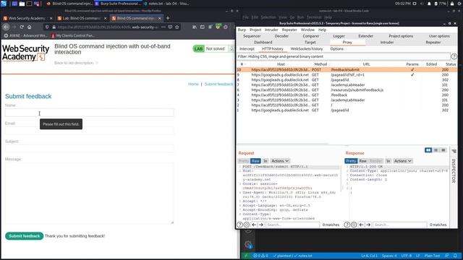The width and height of the screenshot is (463, 260).
Task: Click lock screen icon in top panel
Action: (x=451, y=4)
